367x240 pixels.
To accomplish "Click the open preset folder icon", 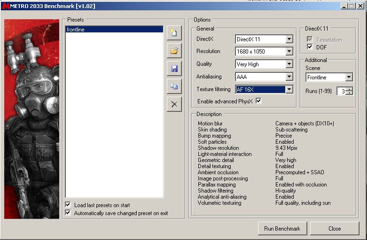I will [174, 51].
